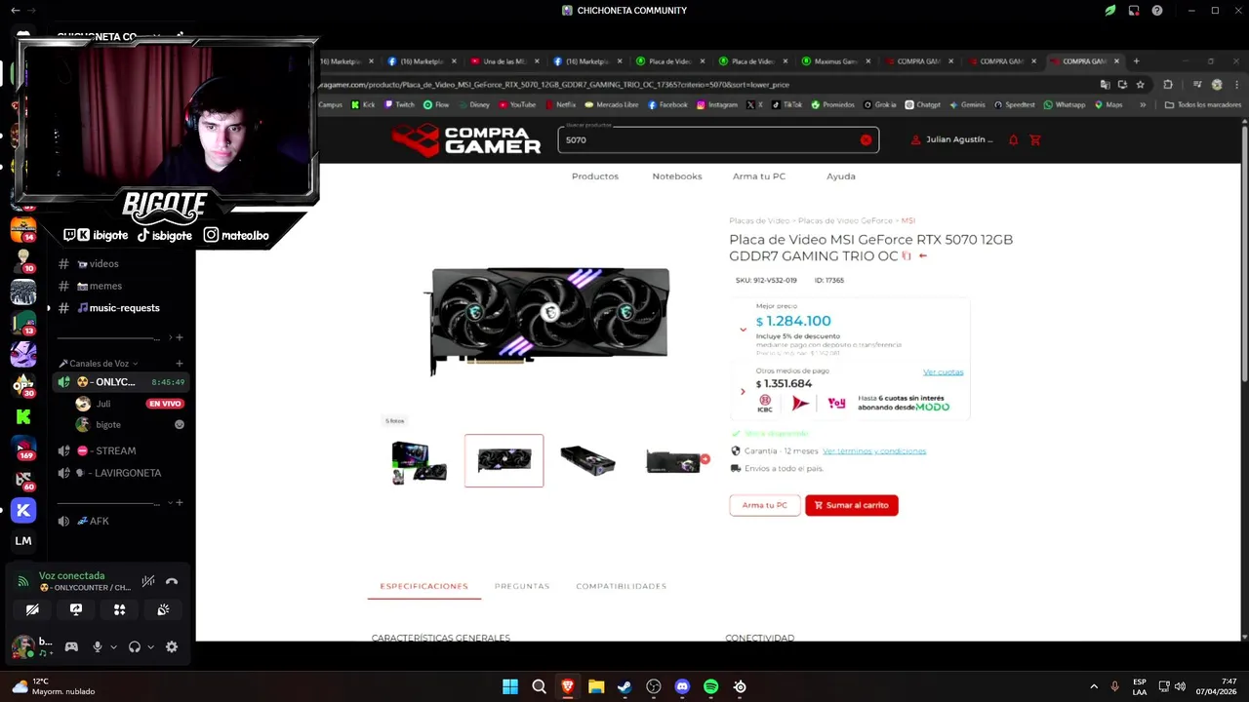
Task: Open the notifications bell on Compra Gamer
Action: (x=1013, y=139)
